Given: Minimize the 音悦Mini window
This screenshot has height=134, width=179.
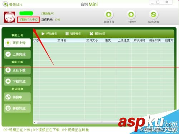Looking at the screenshot, I should pos(152,3).
